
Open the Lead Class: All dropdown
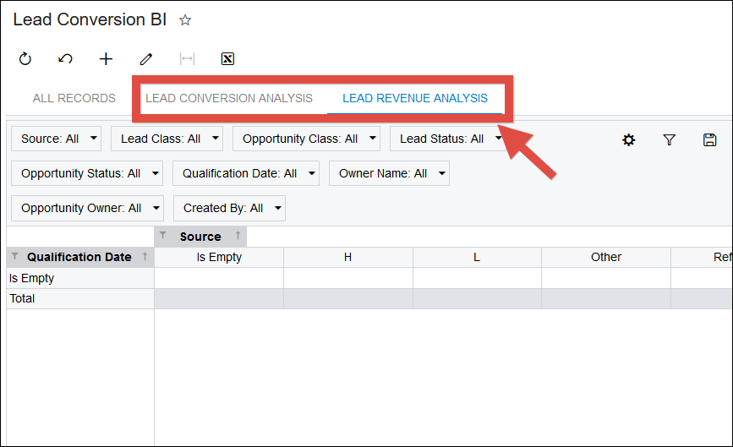[x=167, y=139]
